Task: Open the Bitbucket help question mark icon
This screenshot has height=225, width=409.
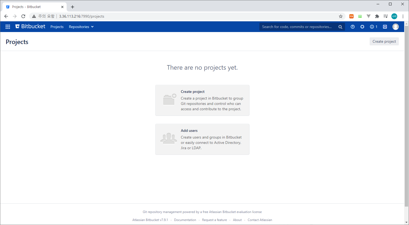Action: 353,27
